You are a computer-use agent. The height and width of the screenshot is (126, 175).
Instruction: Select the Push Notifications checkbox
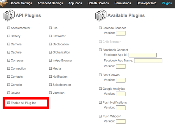pos(100,102)
